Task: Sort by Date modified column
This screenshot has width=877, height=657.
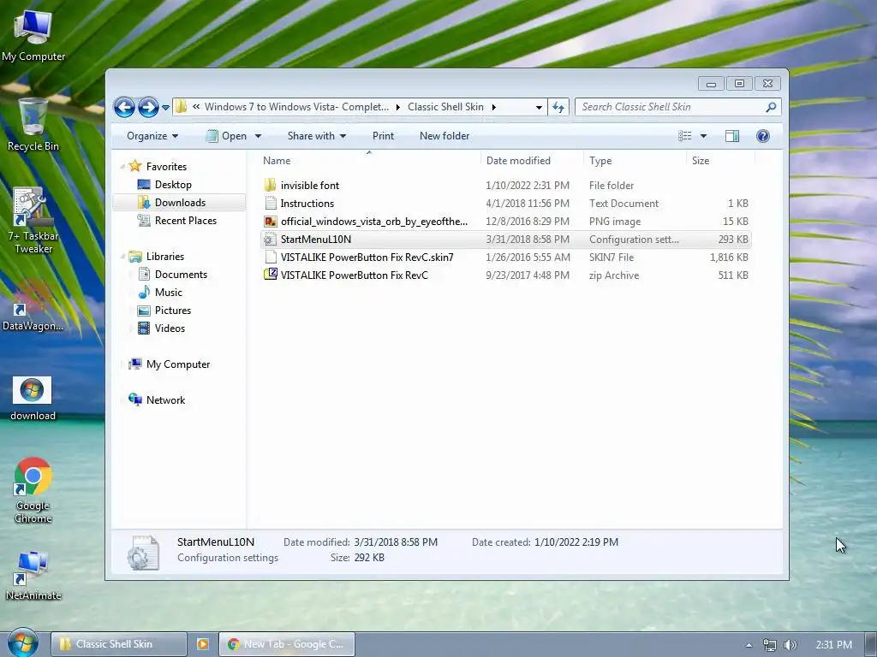Action: 531,160
